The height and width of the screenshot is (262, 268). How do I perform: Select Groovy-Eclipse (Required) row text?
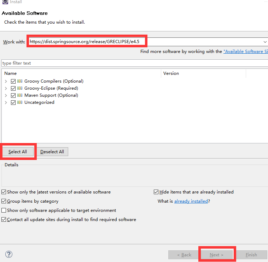[51, 88]
